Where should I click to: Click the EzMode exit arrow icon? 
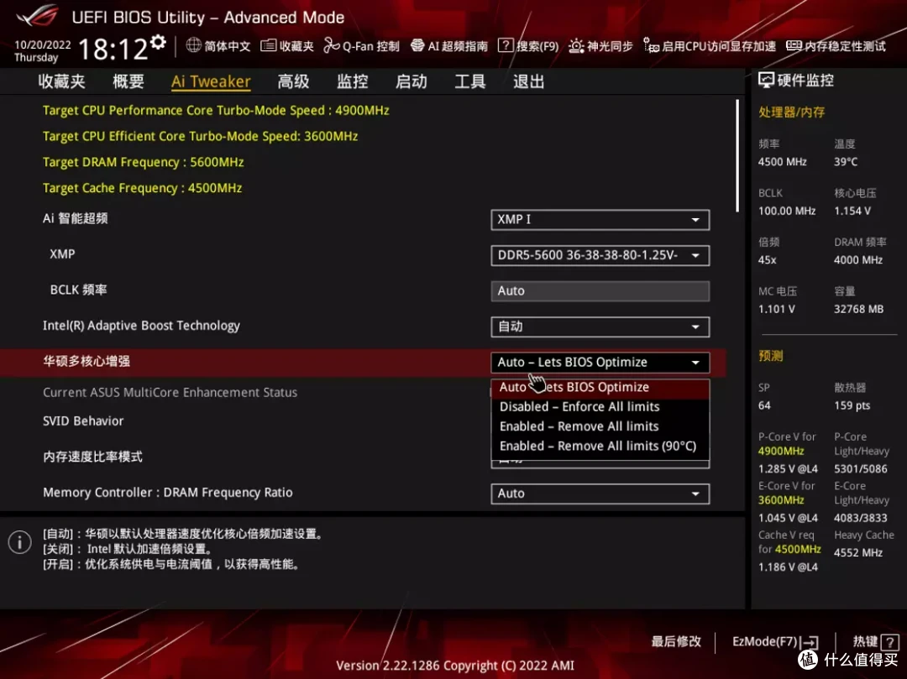click(x=811, y=642)
